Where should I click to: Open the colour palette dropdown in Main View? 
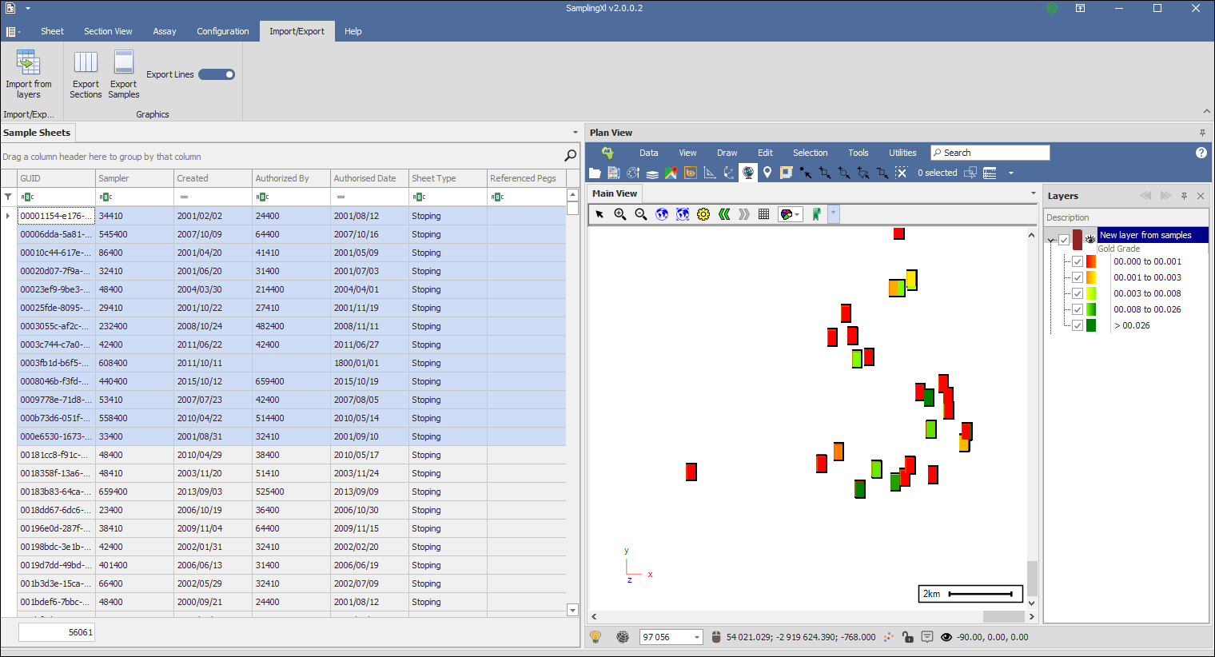[x=791, y=214]
